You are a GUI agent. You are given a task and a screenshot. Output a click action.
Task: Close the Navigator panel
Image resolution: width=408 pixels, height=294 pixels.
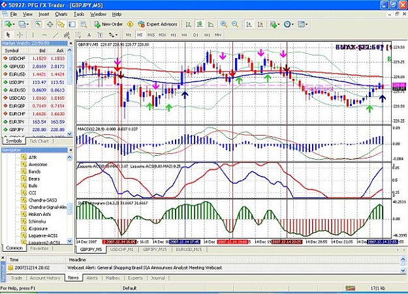coord(71,150)
